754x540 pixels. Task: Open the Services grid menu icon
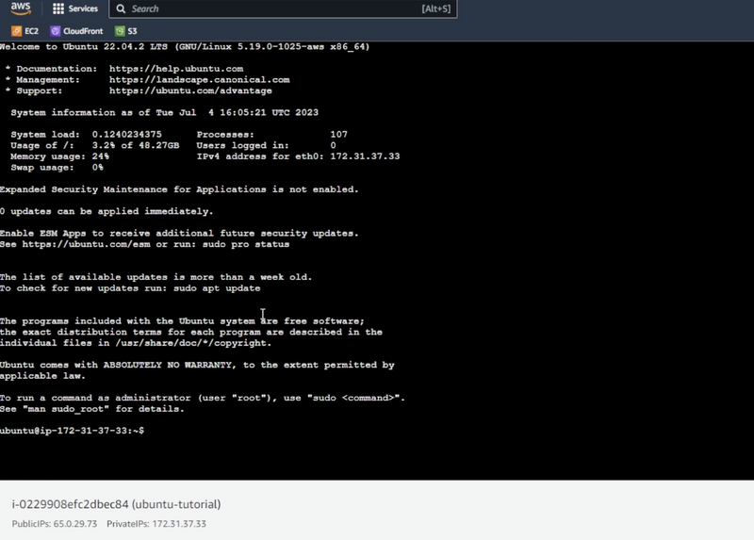(x=58, y=8)
